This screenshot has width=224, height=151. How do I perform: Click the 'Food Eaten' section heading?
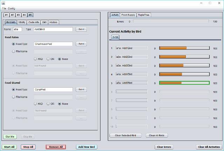12,37
